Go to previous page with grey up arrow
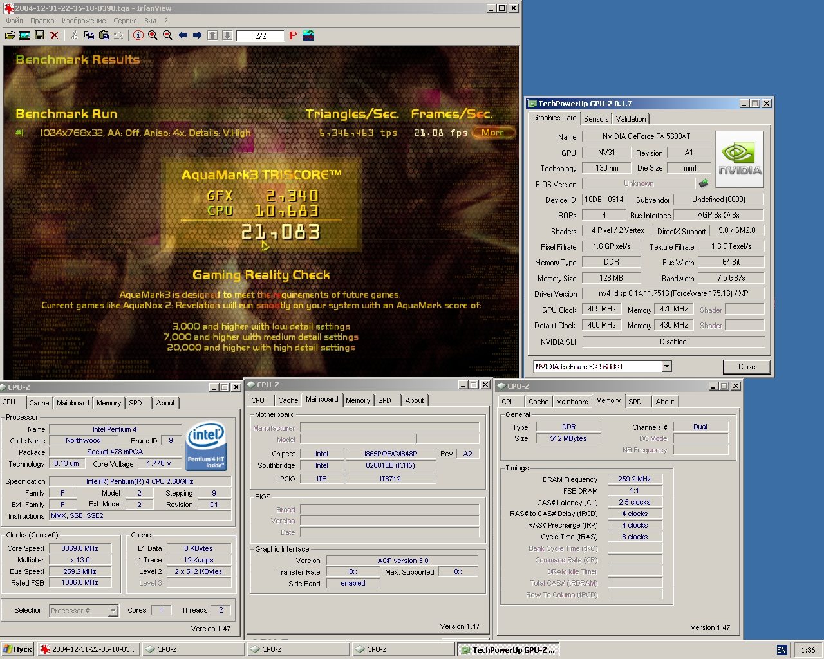The image size is (824, 659). 212,35
